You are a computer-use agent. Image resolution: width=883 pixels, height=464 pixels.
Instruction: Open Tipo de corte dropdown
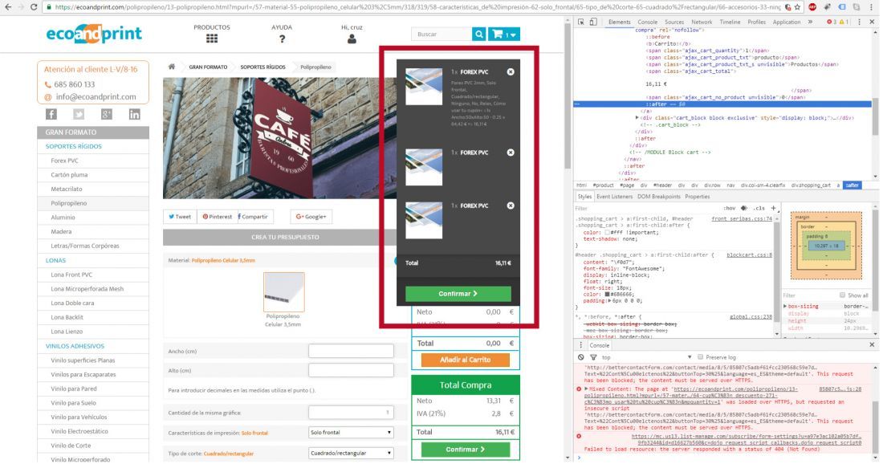tap(351, 453)
